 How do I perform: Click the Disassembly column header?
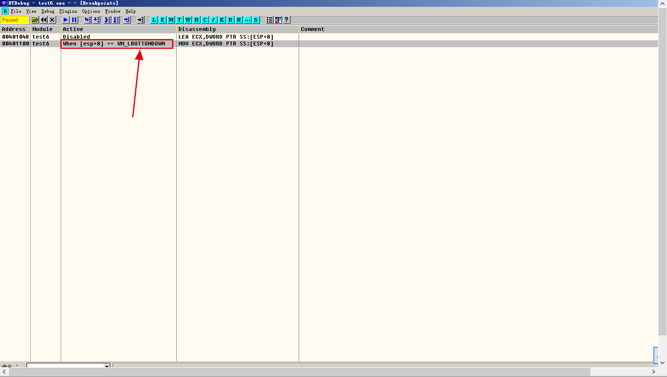(x=237, y=29)
